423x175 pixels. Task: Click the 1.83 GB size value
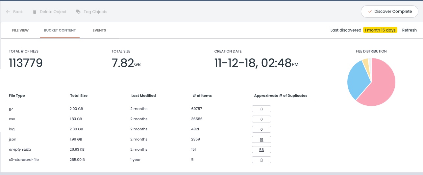point(76,119)
